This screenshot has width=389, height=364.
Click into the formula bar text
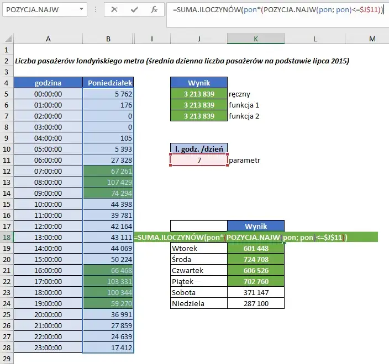click(x=276, y=10)
